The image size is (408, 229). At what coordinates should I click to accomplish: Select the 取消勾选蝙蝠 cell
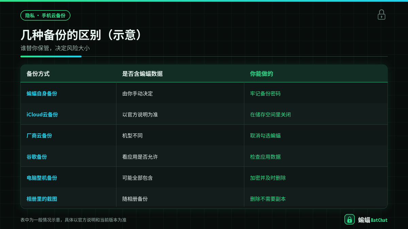[x=265, y=135]
